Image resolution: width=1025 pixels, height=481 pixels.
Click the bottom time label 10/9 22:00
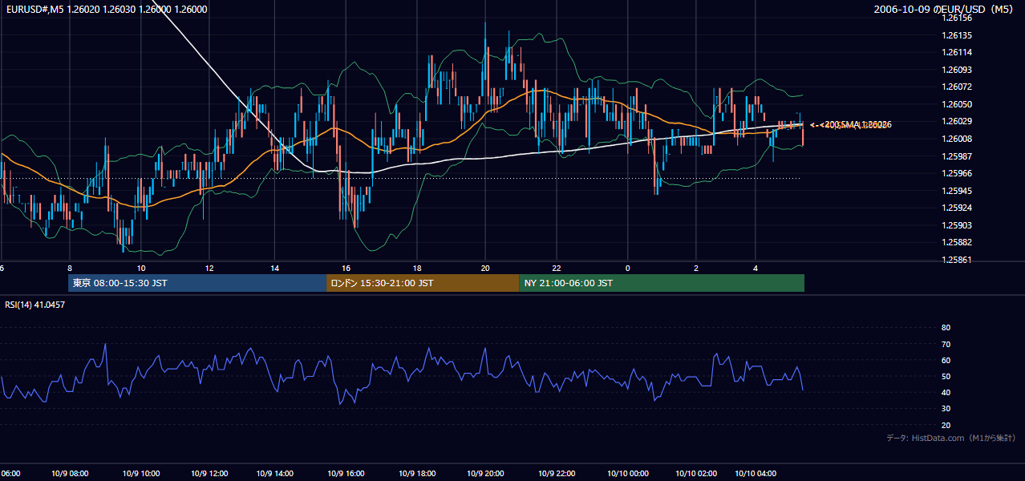557,474
